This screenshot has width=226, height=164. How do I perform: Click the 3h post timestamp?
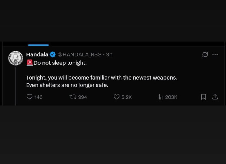point(109,54)
